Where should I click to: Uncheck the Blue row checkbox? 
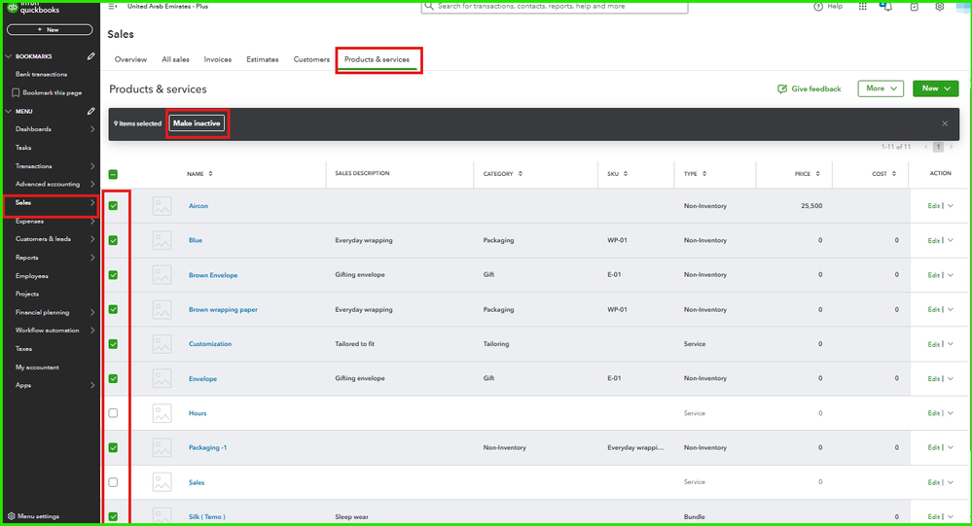click(x=113, y=240)
